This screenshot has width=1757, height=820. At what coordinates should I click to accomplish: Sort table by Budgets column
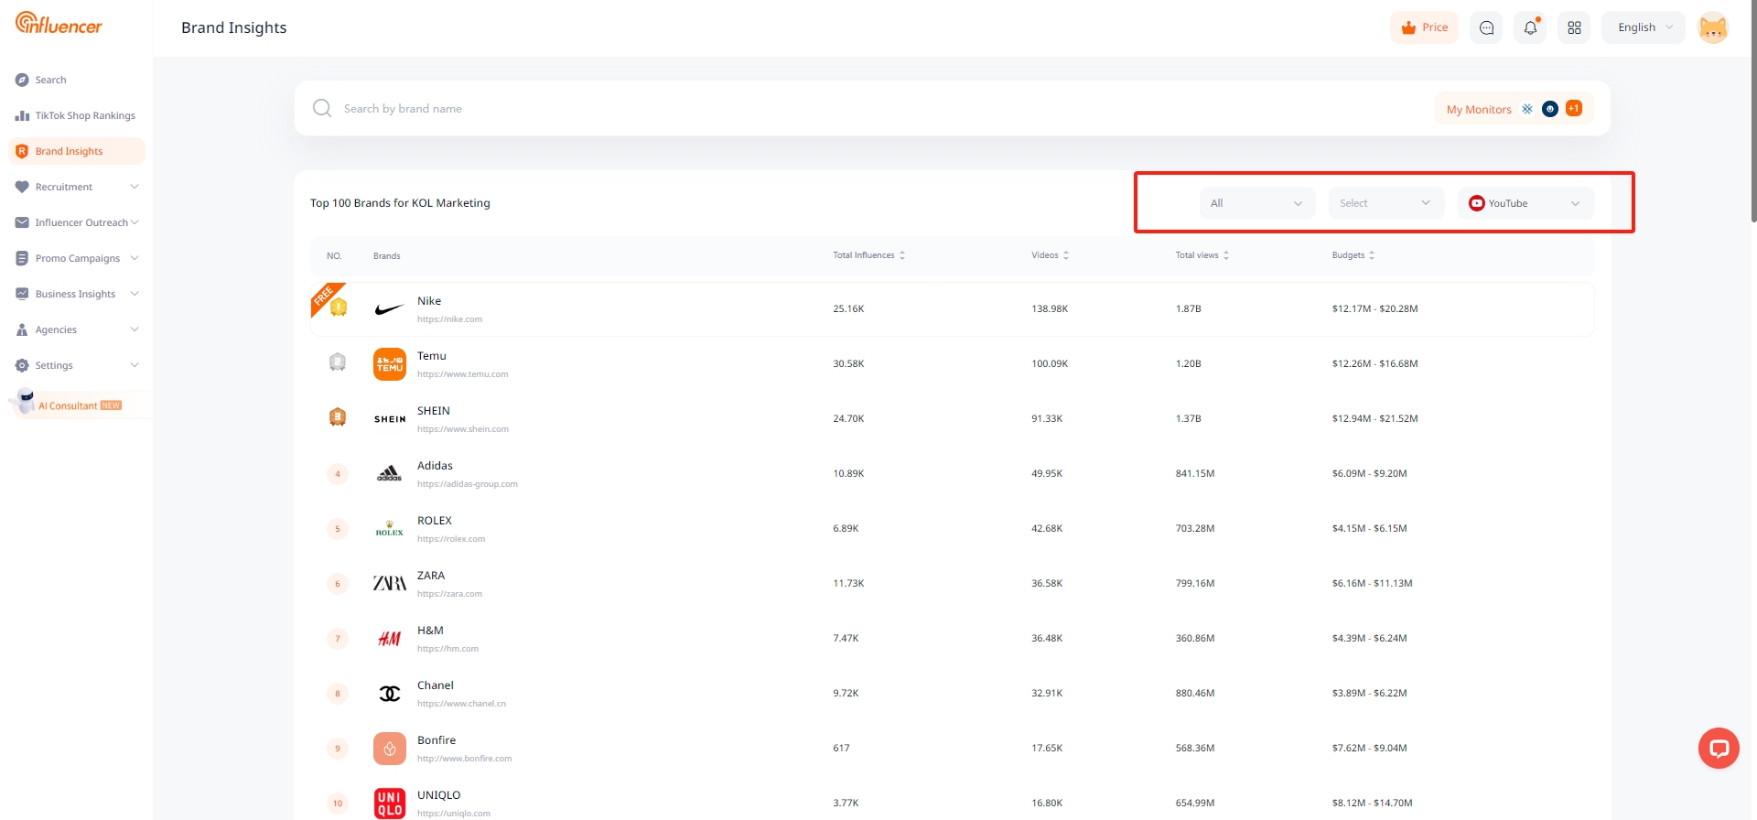pos(1353,255)
